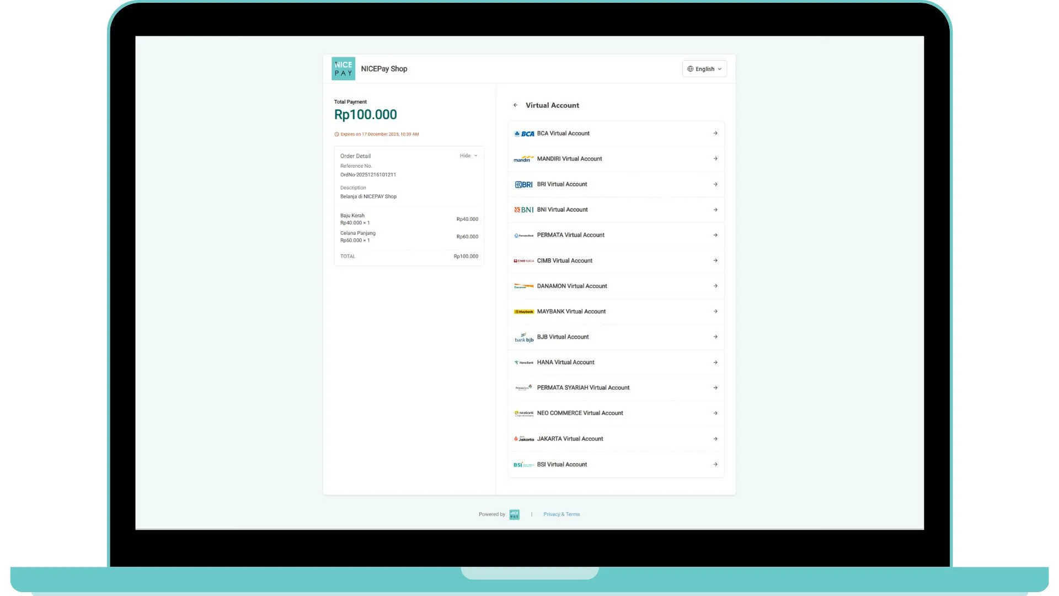Go back using the Virtual Account arrow

(515, 105)
